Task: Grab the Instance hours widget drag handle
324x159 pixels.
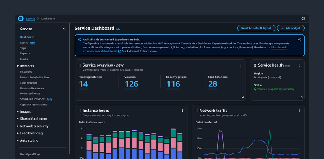Action: coord(79,111)
